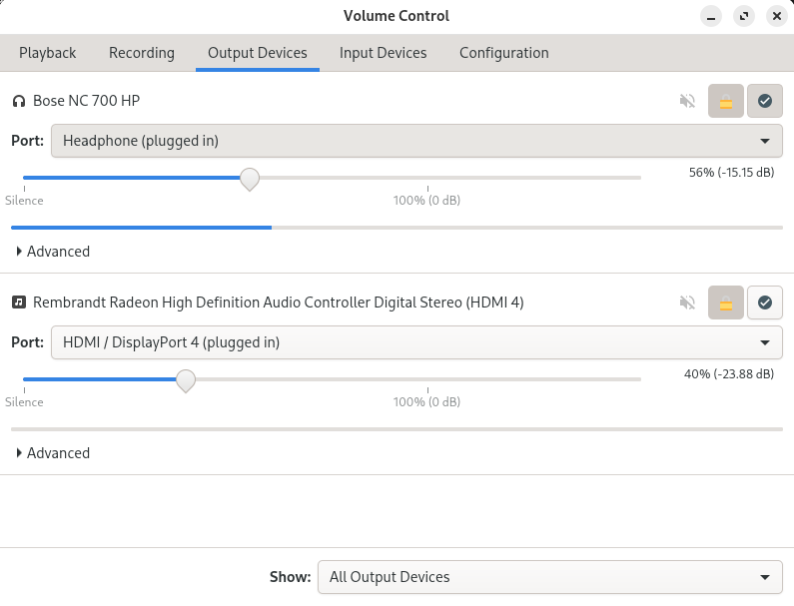The height and width of the screenshot is (606, 794).
Task: Switch to the Playback tab
Action: [x=48, y=53]
